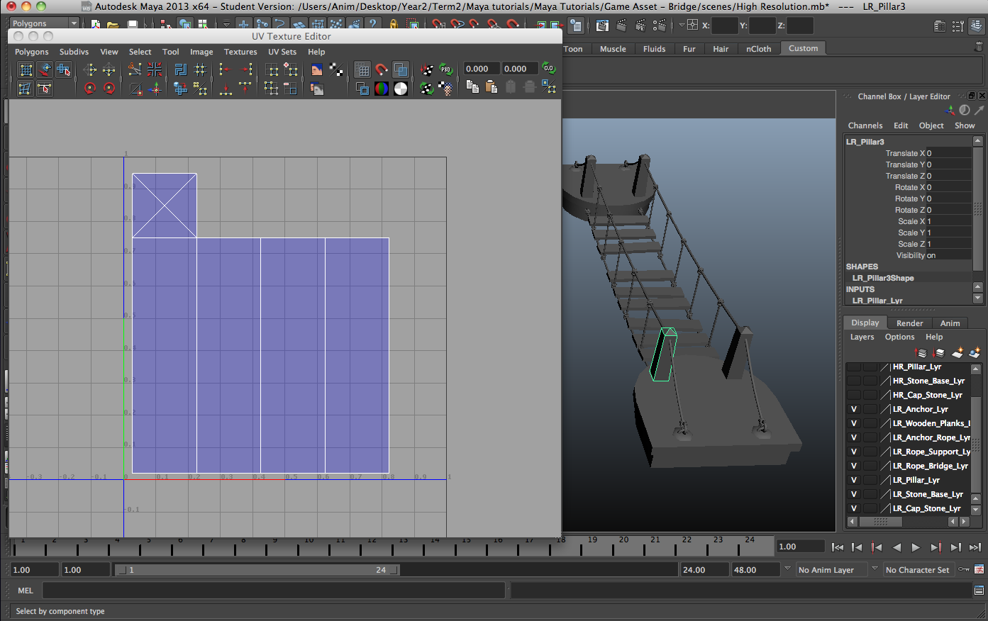
Task: Hide the LR_Anchor_Lyr layer
Action: click(x=854, y=409)
